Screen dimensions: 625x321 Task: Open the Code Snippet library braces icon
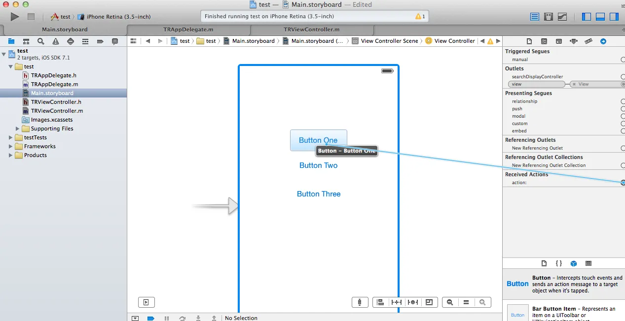click(559, 263)
